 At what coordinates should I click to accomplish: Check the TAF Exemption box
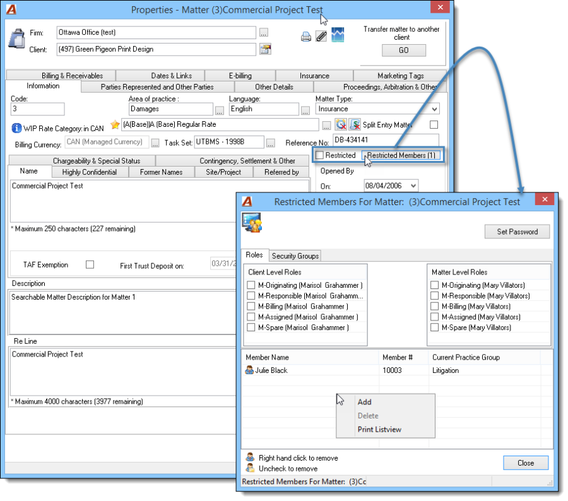(x=90, y=264)
